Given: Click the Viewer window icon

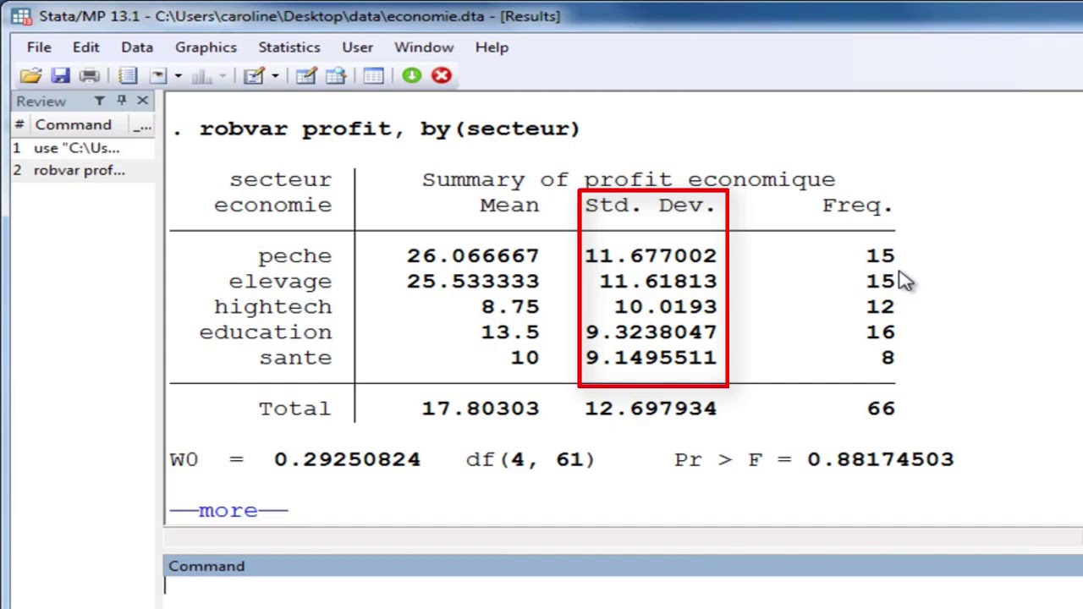Looking at the screenshot, I should [158, 75].
